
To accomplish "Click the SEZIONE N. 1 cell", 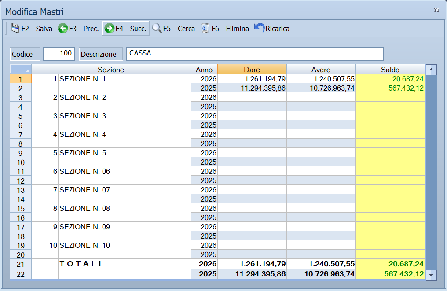I will click(125, 83).
